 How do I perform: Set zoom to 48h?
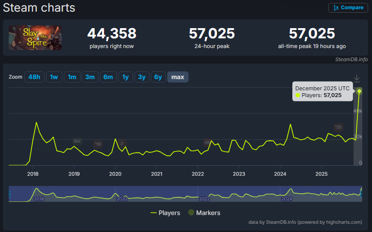click(34, 77)
